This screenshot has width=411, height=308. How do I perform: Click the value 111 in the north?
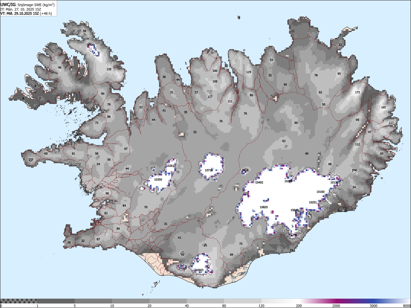(230, 101)
